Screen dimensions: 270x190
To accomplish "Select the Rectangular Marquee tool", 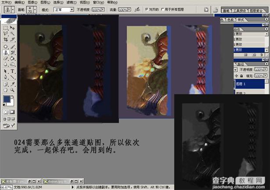I will point(5,28).
